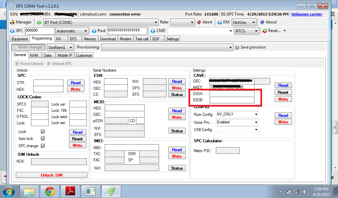This screenshot has height=198, width=338.
Task: Open the Test call tab
Action: (x=142, y=39)
